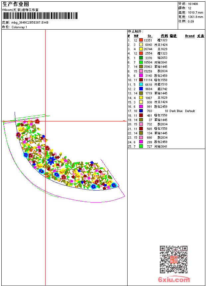
Task: Click the Colorway 1 label
Action: click(19, 27)
